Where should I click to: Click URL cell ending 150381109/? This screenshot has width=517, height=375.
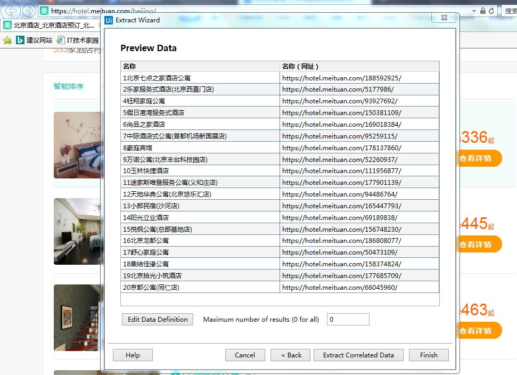359,112
